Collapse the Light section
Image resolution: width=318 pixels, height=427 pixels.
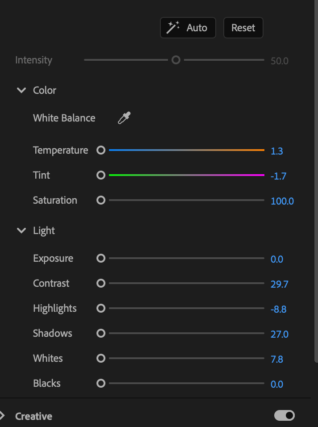click(x=21, y=230)
